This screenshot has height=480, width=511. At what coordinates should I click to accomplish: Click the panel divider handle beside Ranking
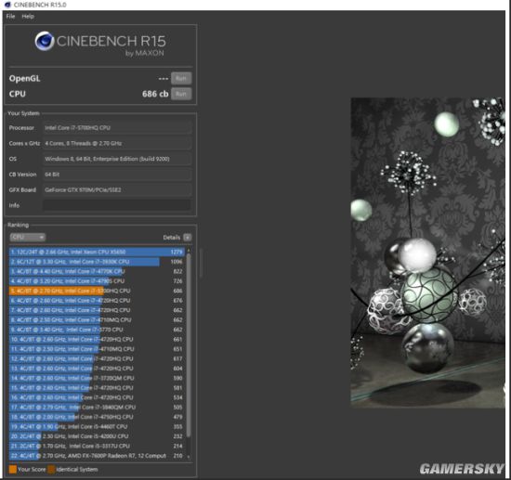coord(201,263)
